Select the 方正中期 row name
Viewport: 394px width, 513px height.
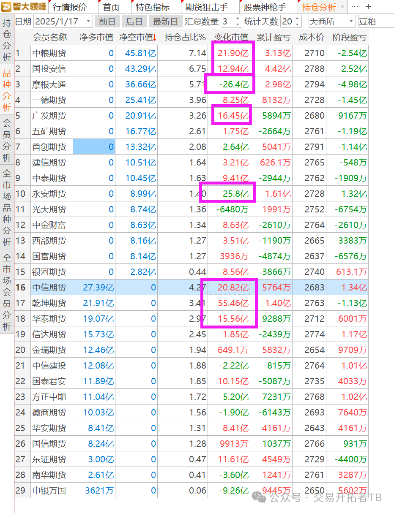(49, 397)
